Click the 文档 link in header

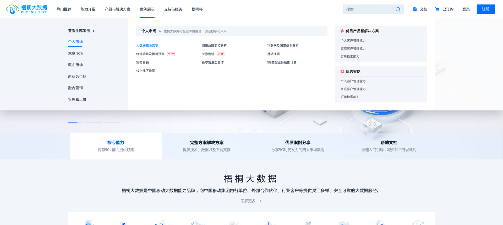click(423, 9)
